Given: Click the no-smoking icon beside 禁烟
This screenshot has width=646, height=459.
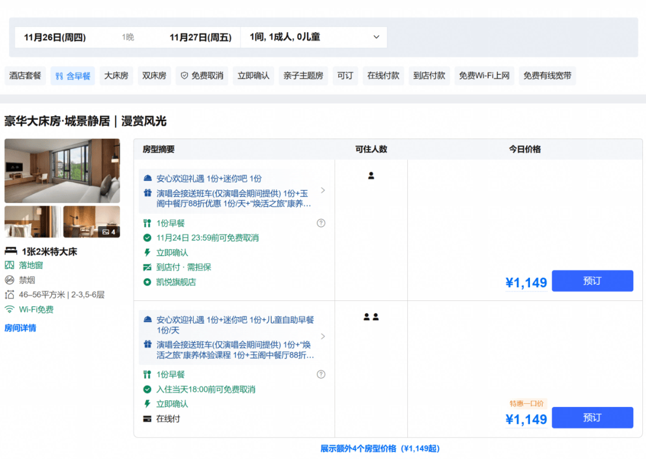Looking at the screenshot, I should pyautogui.click(x=10, y=280).
